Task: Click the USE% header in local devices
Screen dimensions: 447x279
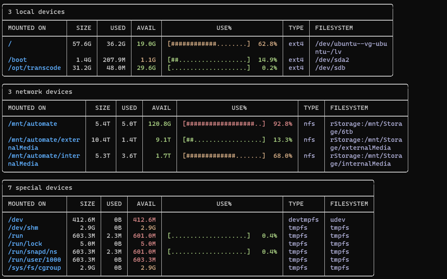Action: tap(224, 28)
